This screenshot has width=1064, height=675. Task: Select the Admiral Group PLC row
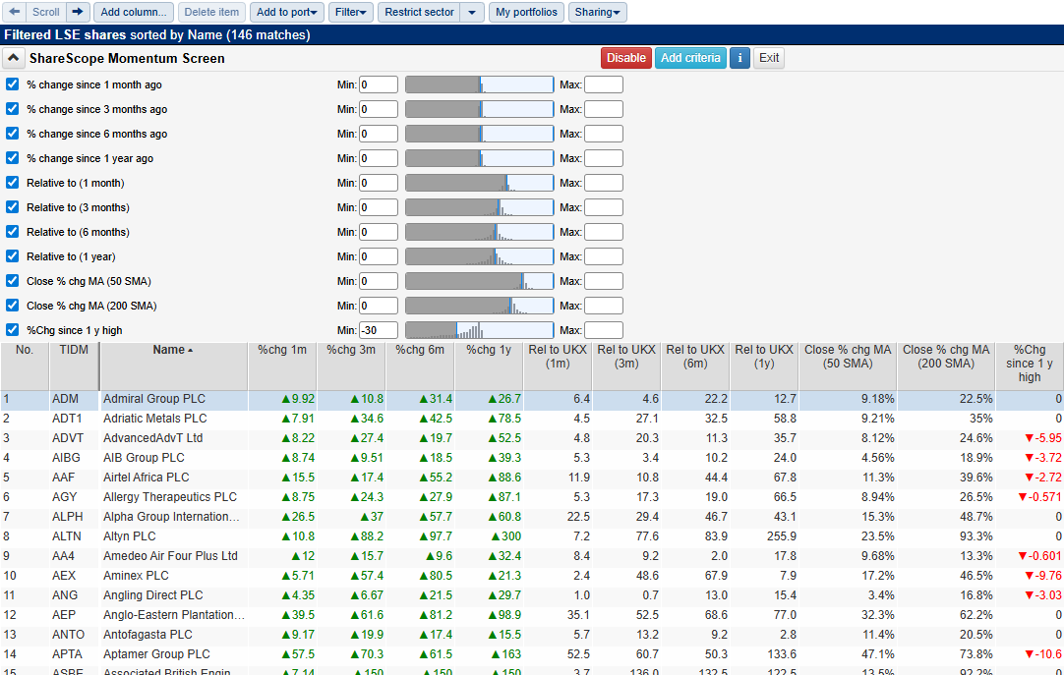click(532, 399)
